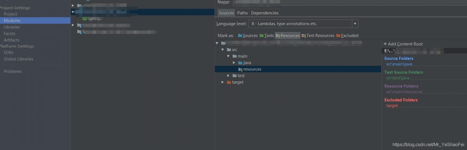467x150 pixels.
Task: Open the Dependencies tab
Action: point(265,13)
